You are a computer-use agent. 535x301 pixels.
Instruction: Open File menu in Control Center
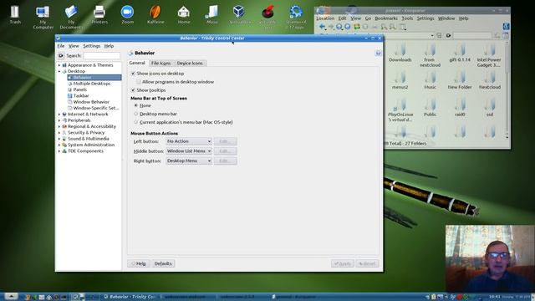61,46
